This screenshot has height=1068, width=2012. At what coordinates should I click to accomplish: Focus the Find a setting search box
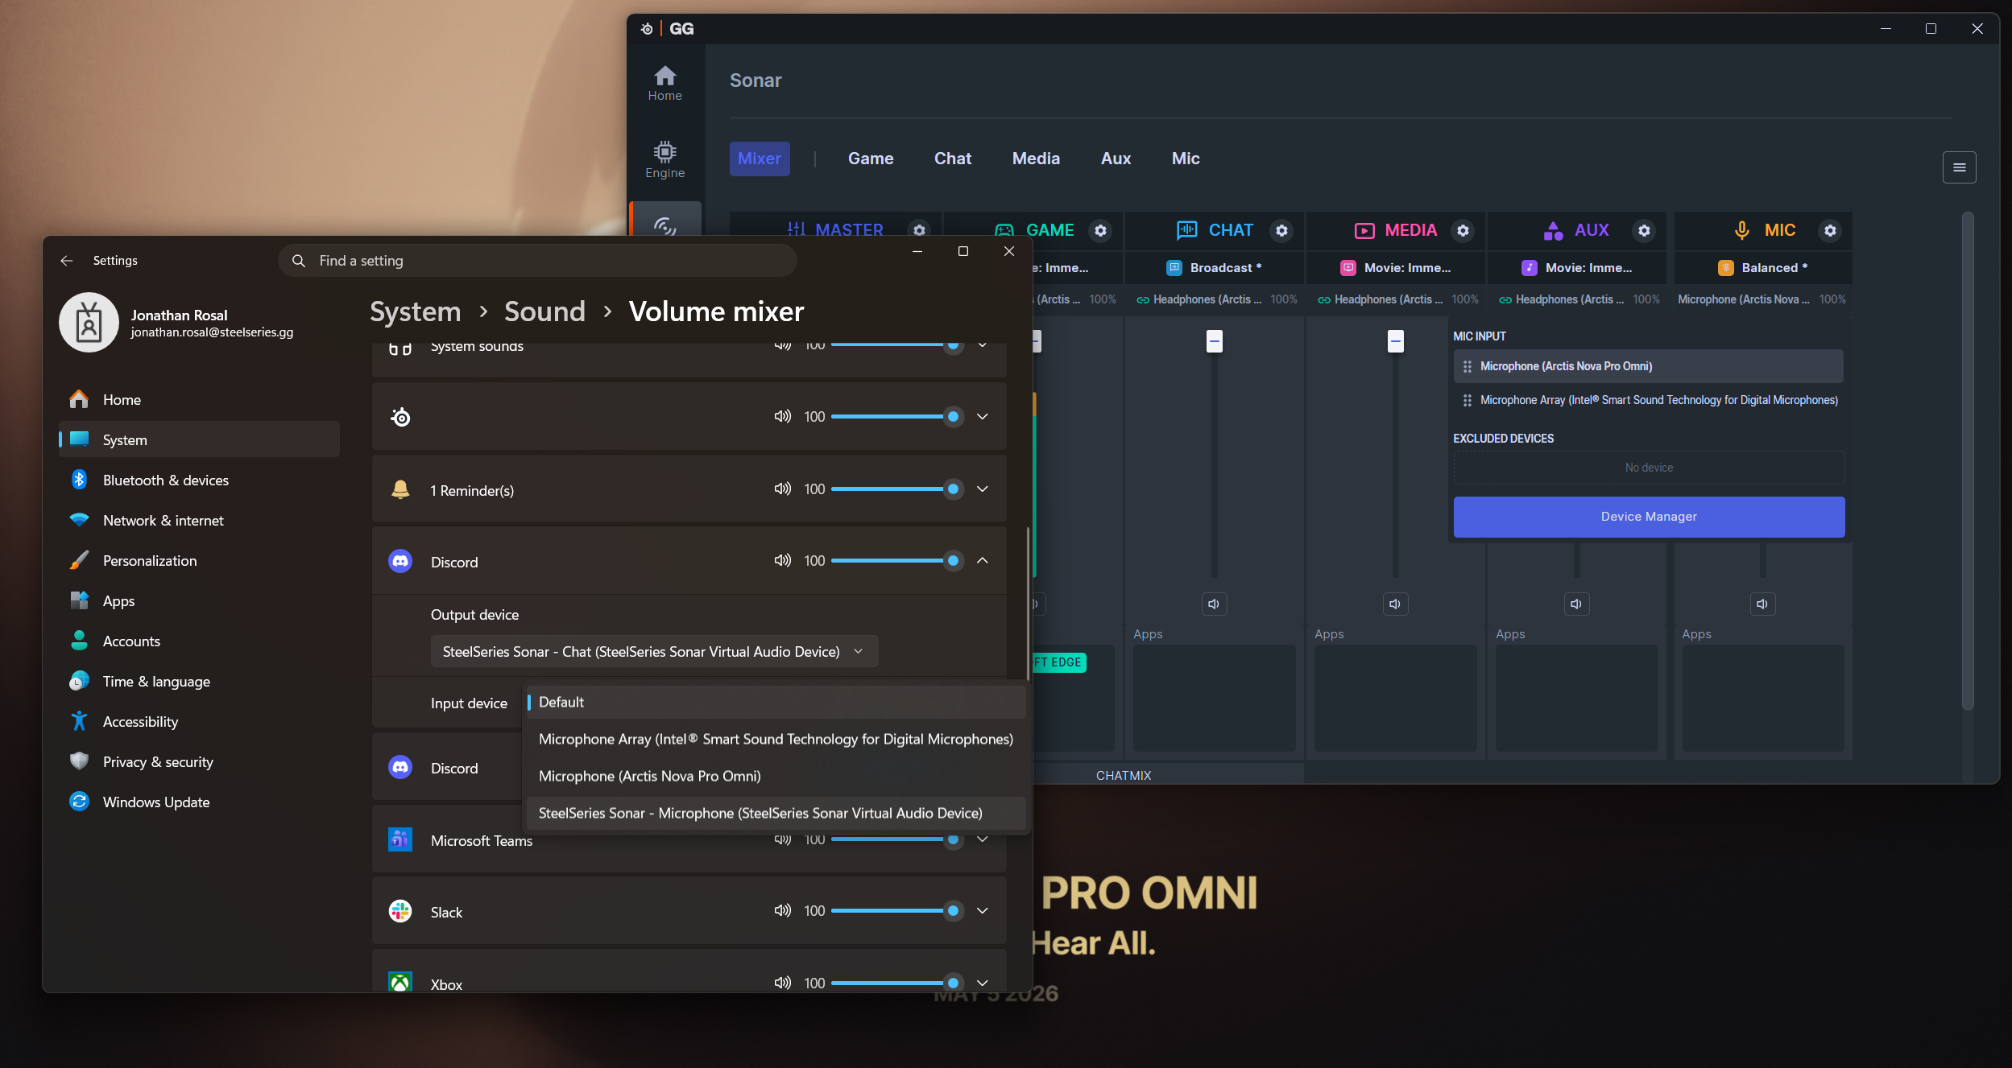(x=537, y=261)
